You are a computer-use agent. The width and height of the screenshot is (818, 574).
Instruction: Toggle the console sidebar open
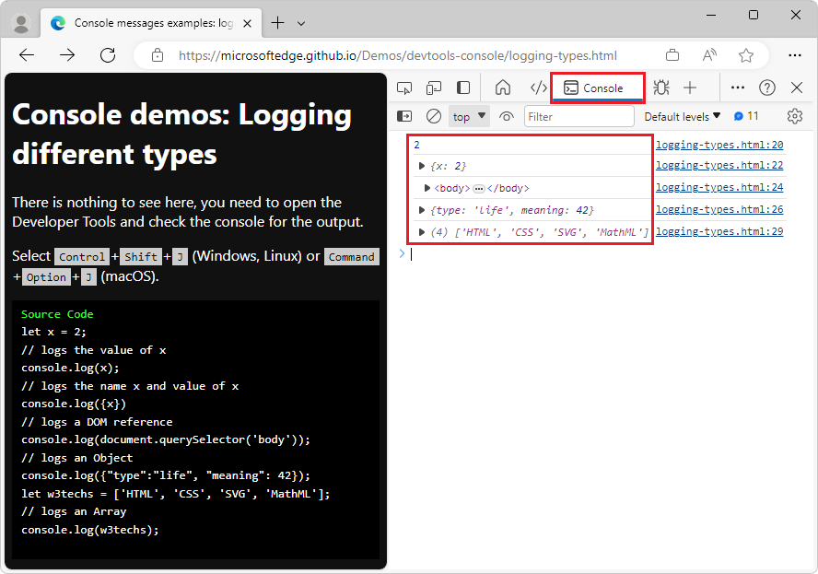pyautogui.click(x=403, y=116)
